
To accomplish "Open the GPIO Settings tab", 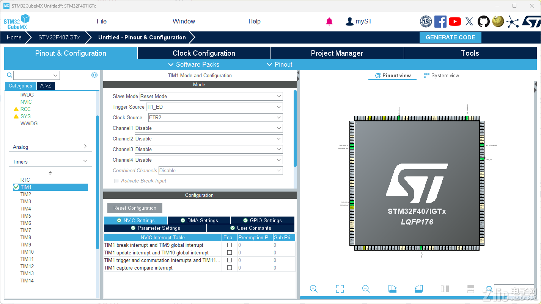I will point(263,220).
